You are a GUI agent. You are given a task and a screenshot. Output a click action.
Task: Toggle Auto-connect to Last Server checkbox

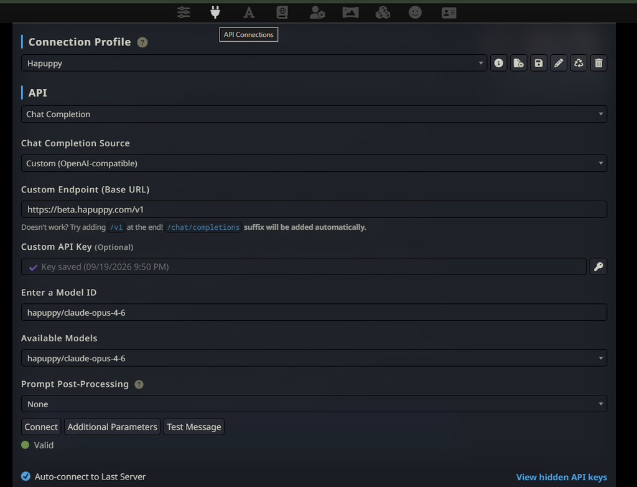coord(26,476)
